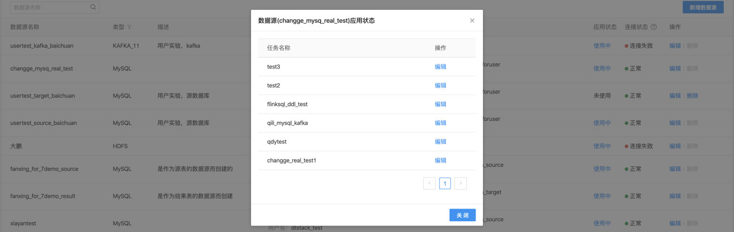Go to next page arrow
734x232 pixels.
point(460,184)
